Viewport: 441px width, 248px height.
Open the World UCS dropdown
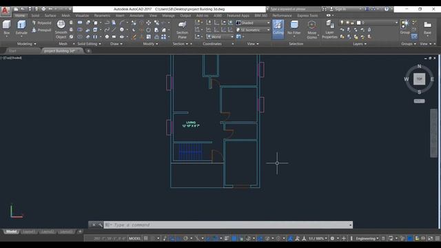[x=220, y=37]
